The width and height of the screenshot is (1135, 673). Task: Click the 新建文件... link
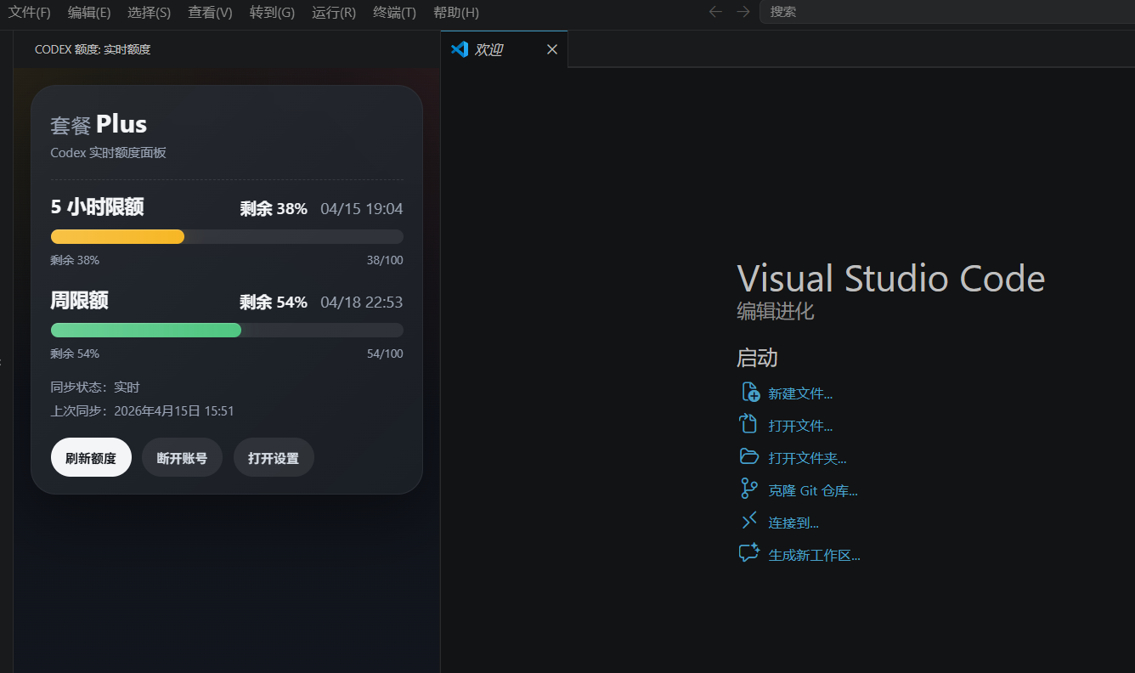[800, 393]
